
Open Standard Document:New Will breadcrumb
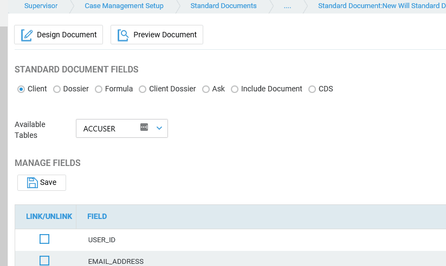point(382,6)
